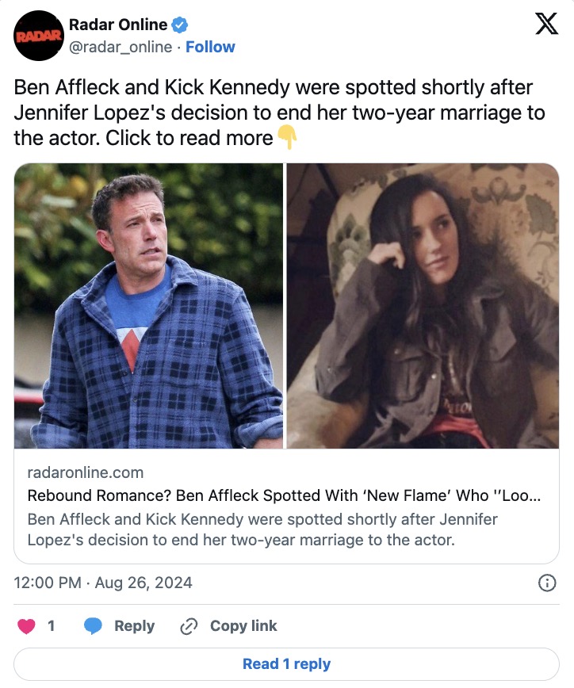Click the info icon beside the timestamp
The image size is (574, 688).
[546, 583]
